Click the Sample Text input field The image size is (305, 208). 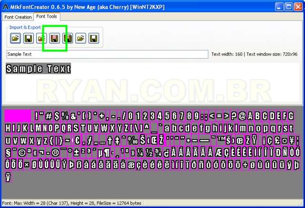click(107, 54)
